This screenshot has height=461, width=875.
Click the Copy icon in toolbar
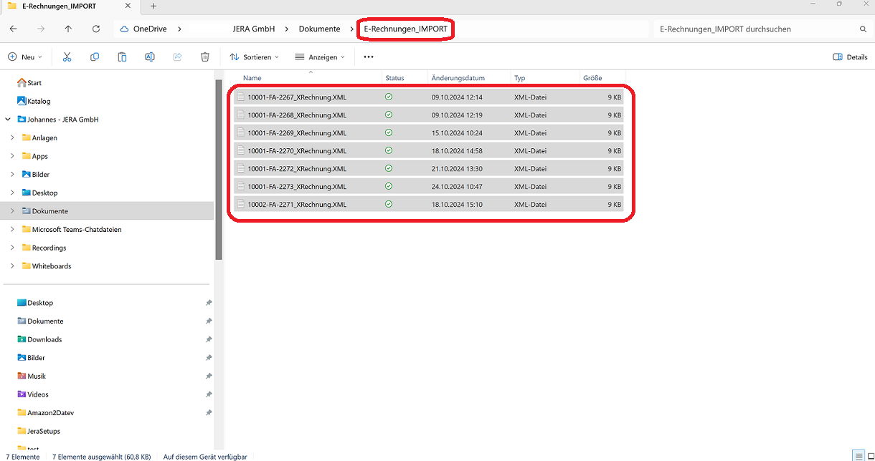(95, 57)
